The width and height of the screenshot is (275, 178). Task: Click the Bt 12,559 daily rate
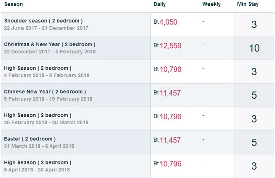coord(168,46)
